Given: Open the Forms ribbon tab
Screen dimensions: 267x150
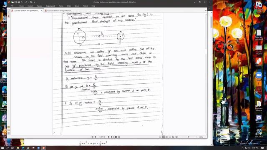Looking at the screenshot, I should click(x=61, y=6).
